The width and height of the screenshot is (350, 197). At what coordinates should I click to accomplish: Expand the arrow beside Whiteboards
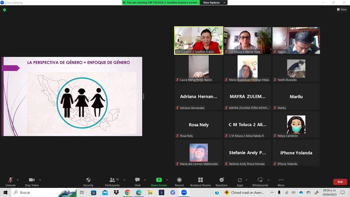point(268,180)
